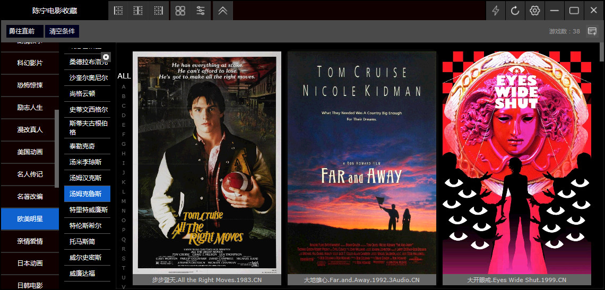Click the lightning bolt quick action icon

click(496, 11)
